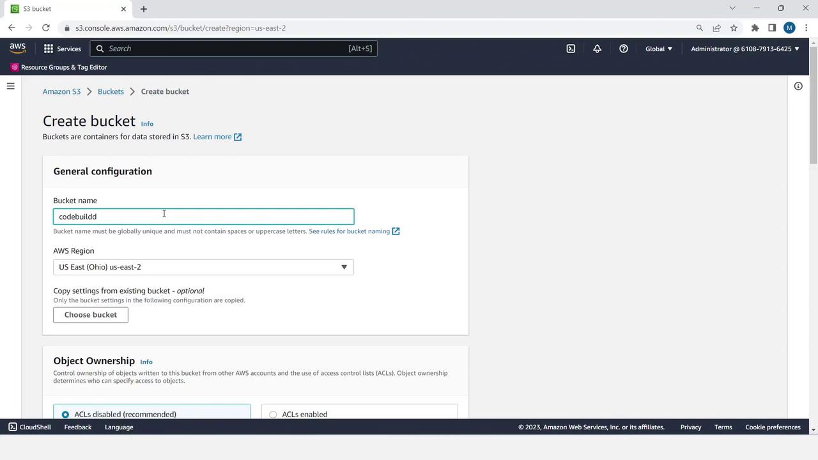Viewport: 818px width, 460px height.
Task: Open the help question mark icon
Action: click(623, 49)
